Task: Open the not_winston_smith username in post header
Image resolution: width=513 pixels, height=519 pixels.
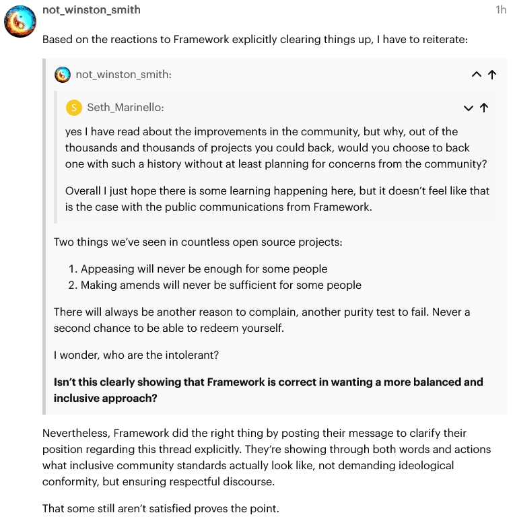Action: point(92,10)
